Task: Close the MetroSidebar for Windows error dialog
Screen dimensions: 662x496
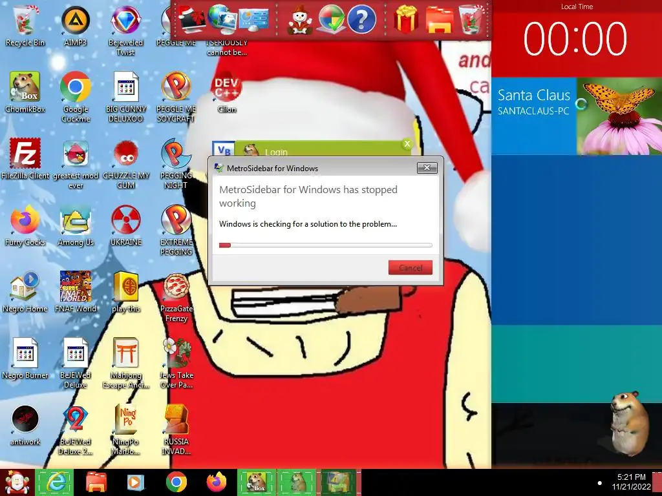Action: pyautogui.click(x=427, y=167)
